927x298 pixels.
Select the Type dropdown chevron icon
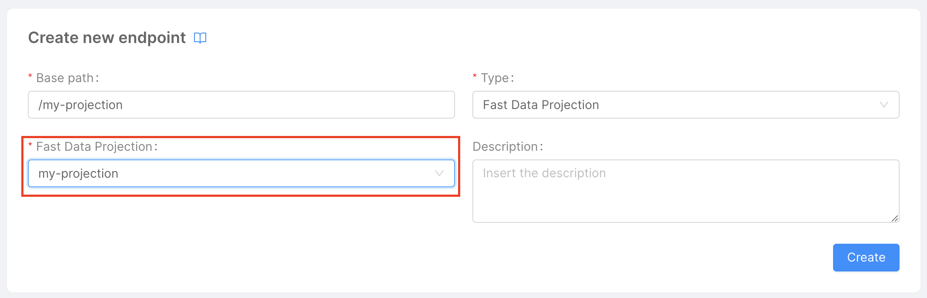pos(884,105)
